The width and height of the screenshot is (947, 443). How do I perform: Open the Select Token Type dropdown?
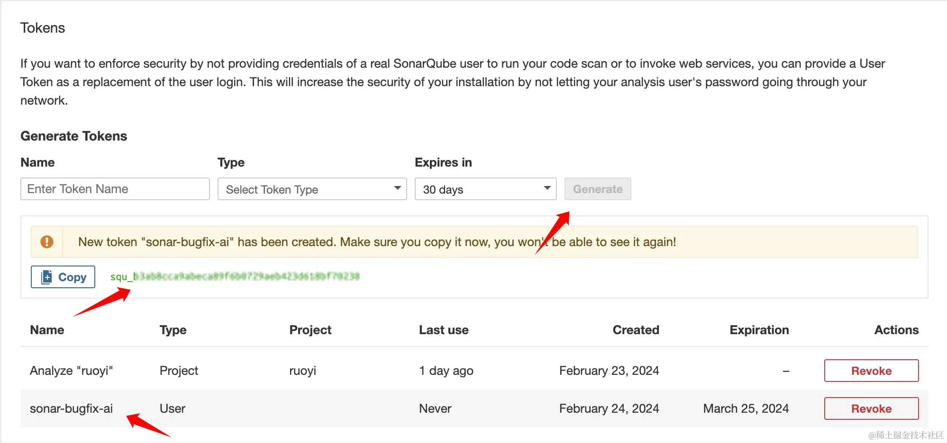click(312, 189)
